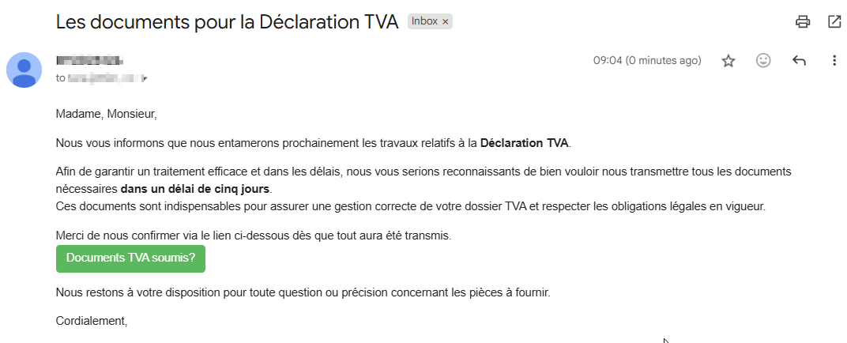Click the Inbox label chip
847x343 pixels.
424,21
